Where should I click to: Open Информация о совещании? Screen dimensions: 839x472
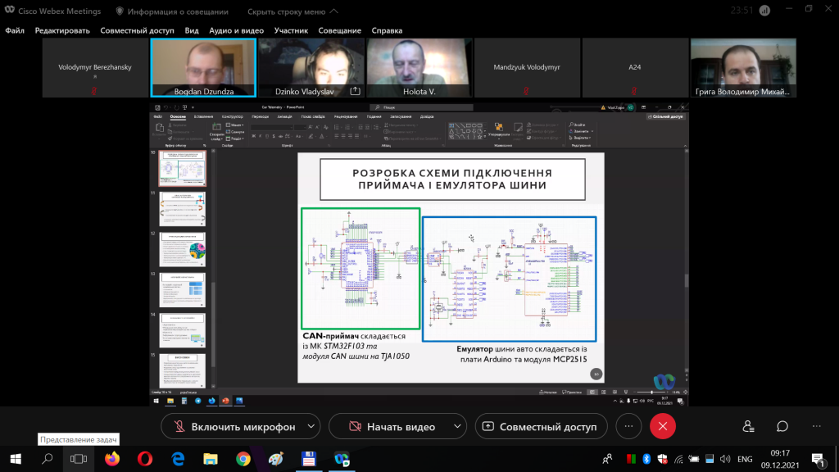[x=172, y=11]
